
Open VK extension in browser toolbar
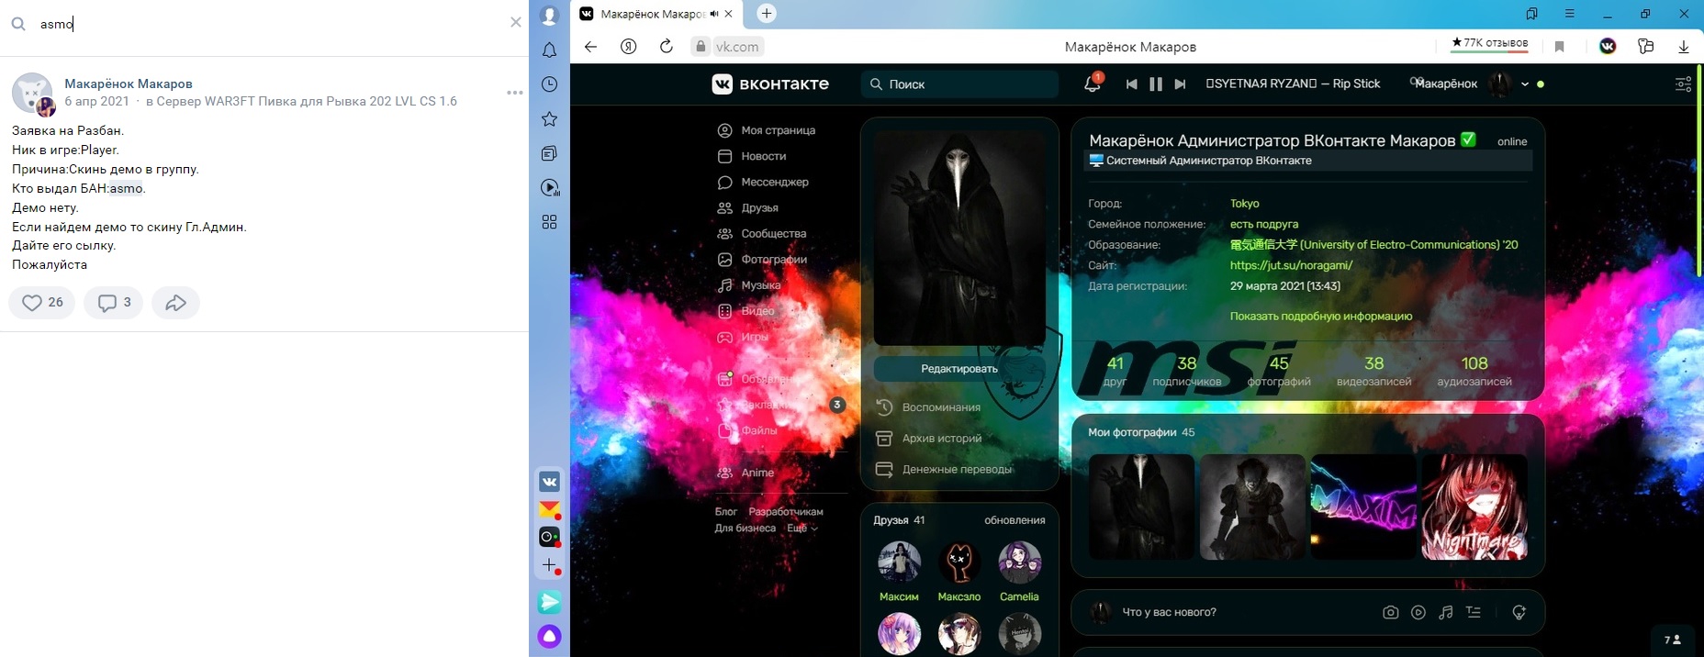[x=1608, y=46]
